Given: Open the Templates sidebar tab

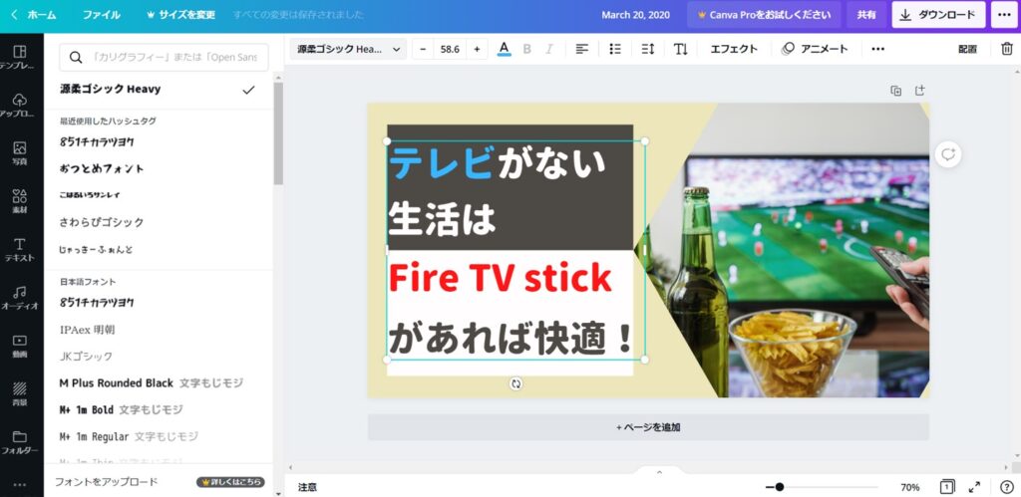Looking at the screenshot, I should (x=20, y=57).
